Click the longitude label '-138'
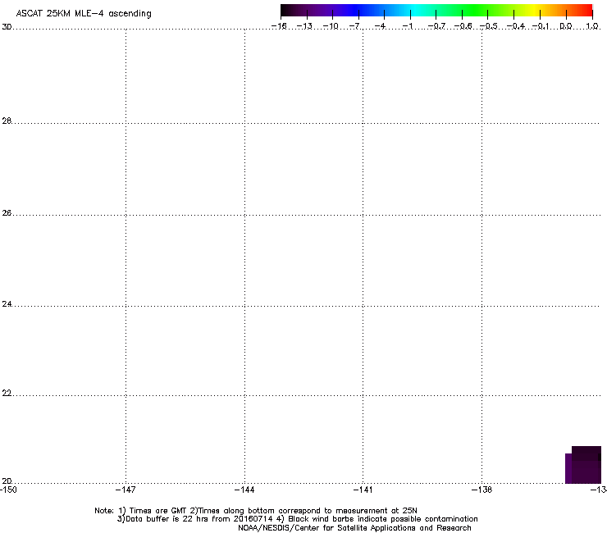This screenshot has width=607, height=533. click(x=482, y=490)
